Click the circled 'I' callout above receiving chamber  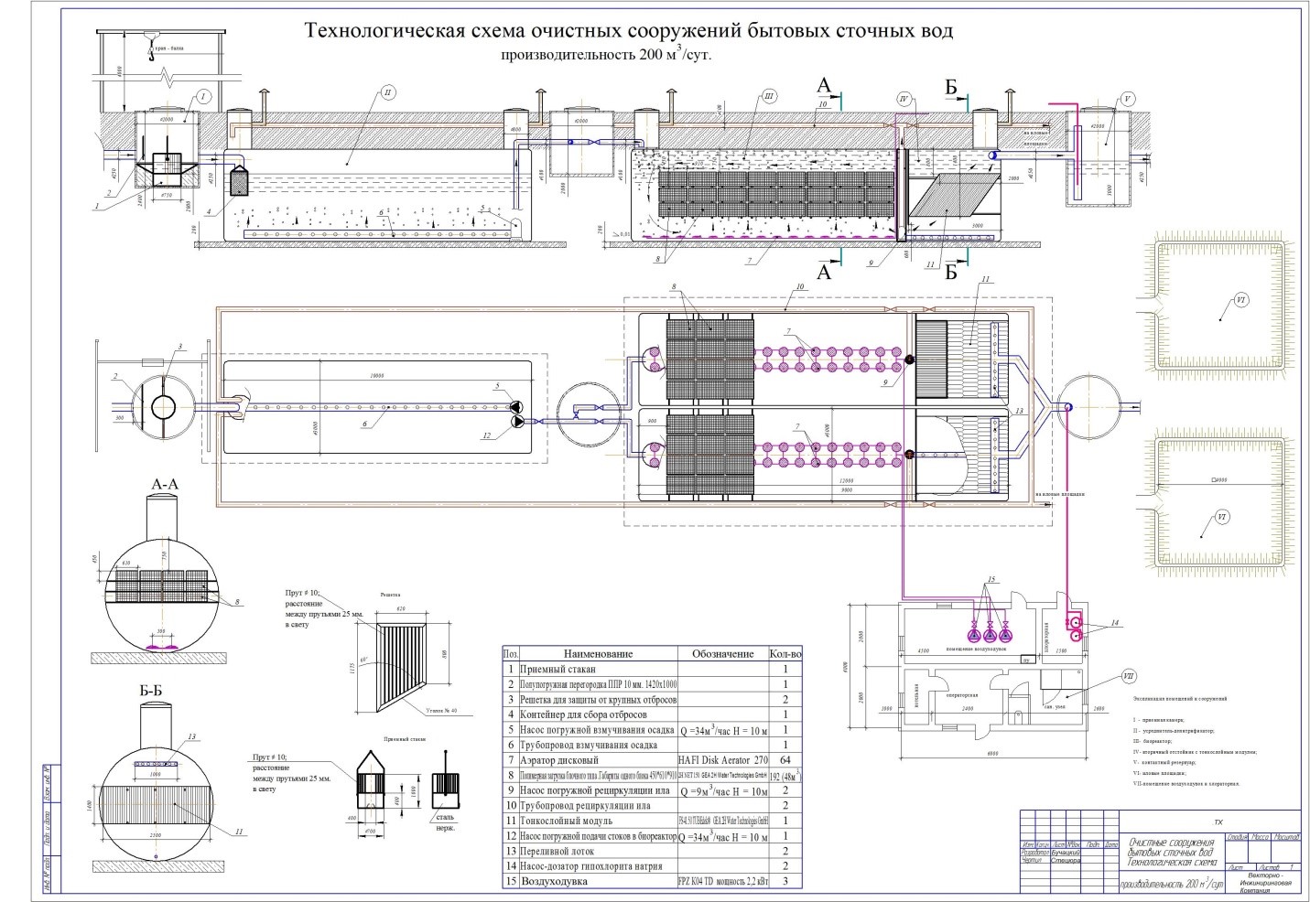pos(203,95)
